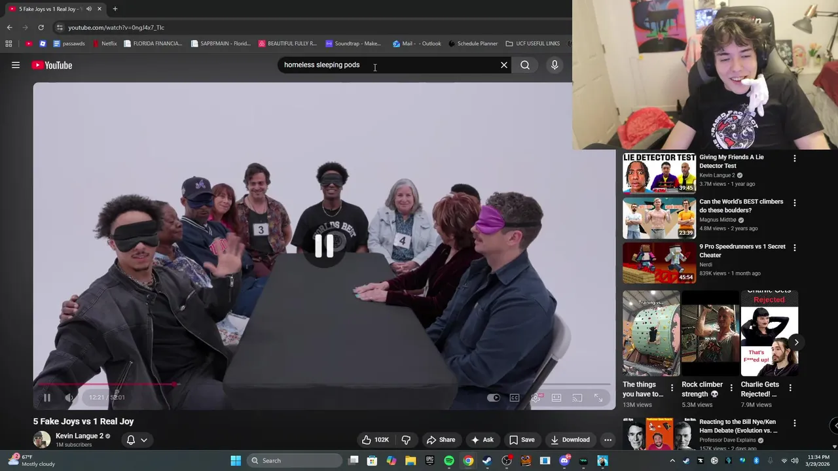Open the 'FLORIDA FINANCIA...' bookmark
838x471 pixels.
pyautogui.click(x=153, y=44)
